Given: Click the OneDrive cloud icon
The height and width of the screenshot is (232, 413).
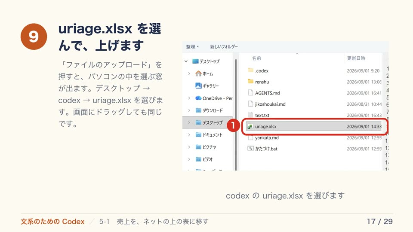Looking at the screenshot, I should [x=198, y=98].
